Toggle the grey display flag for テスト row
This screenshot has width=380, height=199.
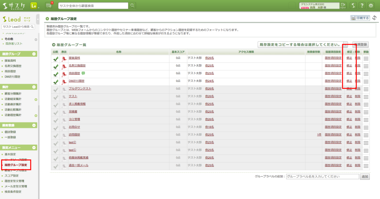click(64, 97)
